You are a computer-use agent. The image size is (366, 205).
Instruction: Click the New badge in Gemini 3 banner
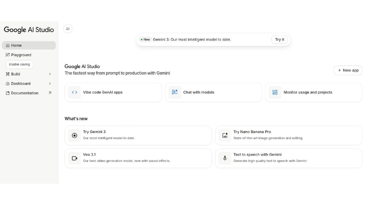click(x=145, y=40)
